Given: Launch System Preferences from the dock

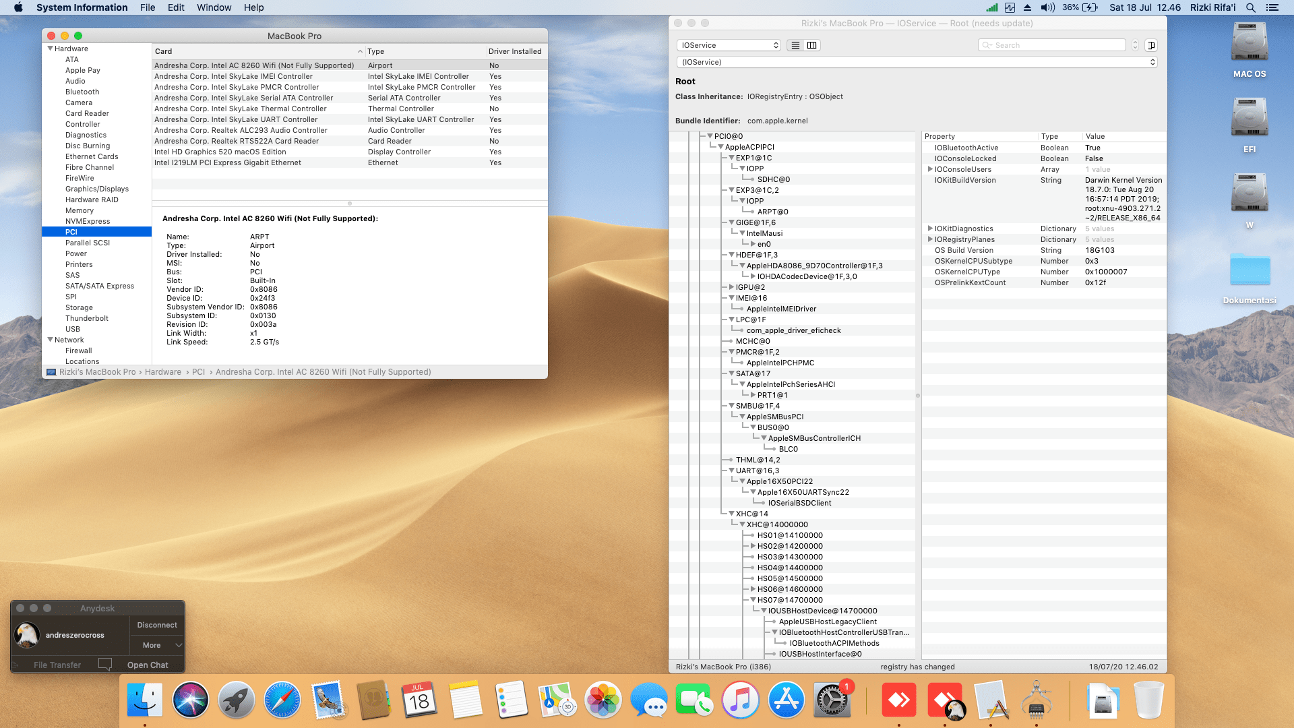Looking at the screenshot, I should click(x=832, y=700).
